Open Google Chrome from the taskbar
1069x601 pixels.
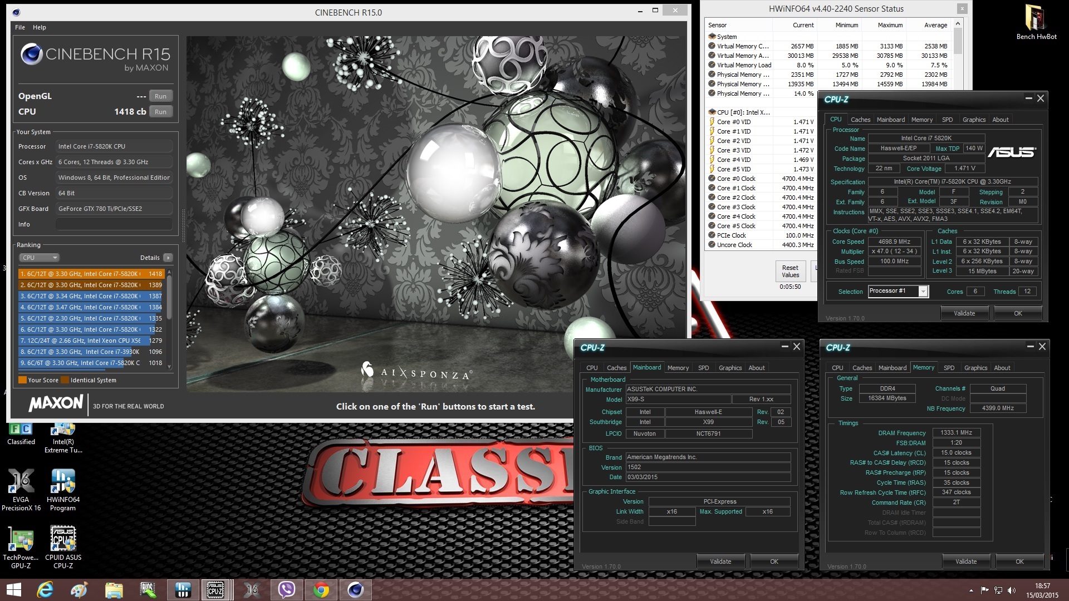click(321, 590)
